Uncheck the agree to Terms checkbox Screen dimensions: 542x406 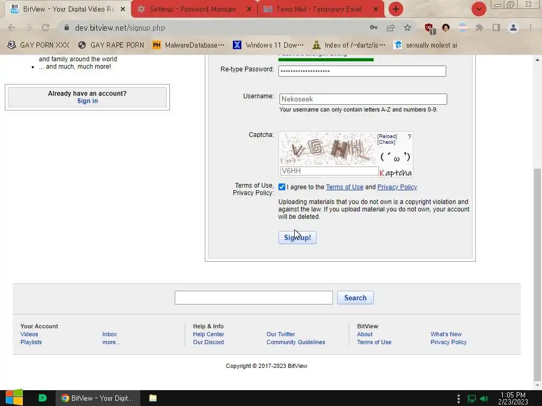pyautogui.click(x=282, y=187)
